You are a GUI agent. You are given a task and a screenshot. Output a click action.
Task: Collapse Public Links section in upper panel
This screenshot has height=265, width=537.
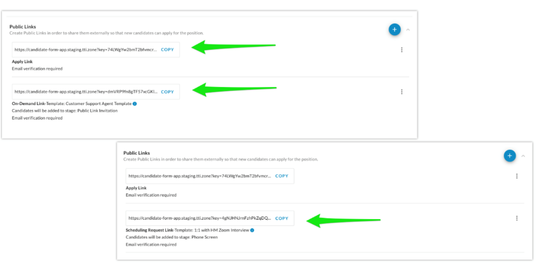[408, 30]
